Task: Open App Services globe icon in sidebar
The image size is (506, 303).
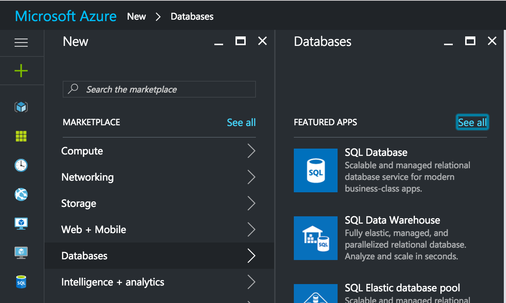Action: pos(21,194)
